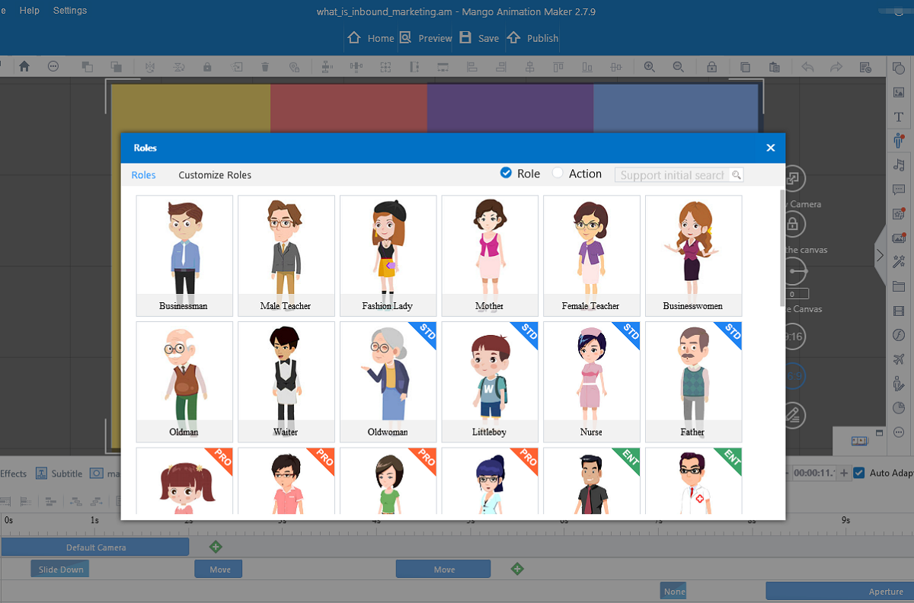Select the Father role thumbnail
The width and height of the screenshot is (914, 603).
coord(694,381)
